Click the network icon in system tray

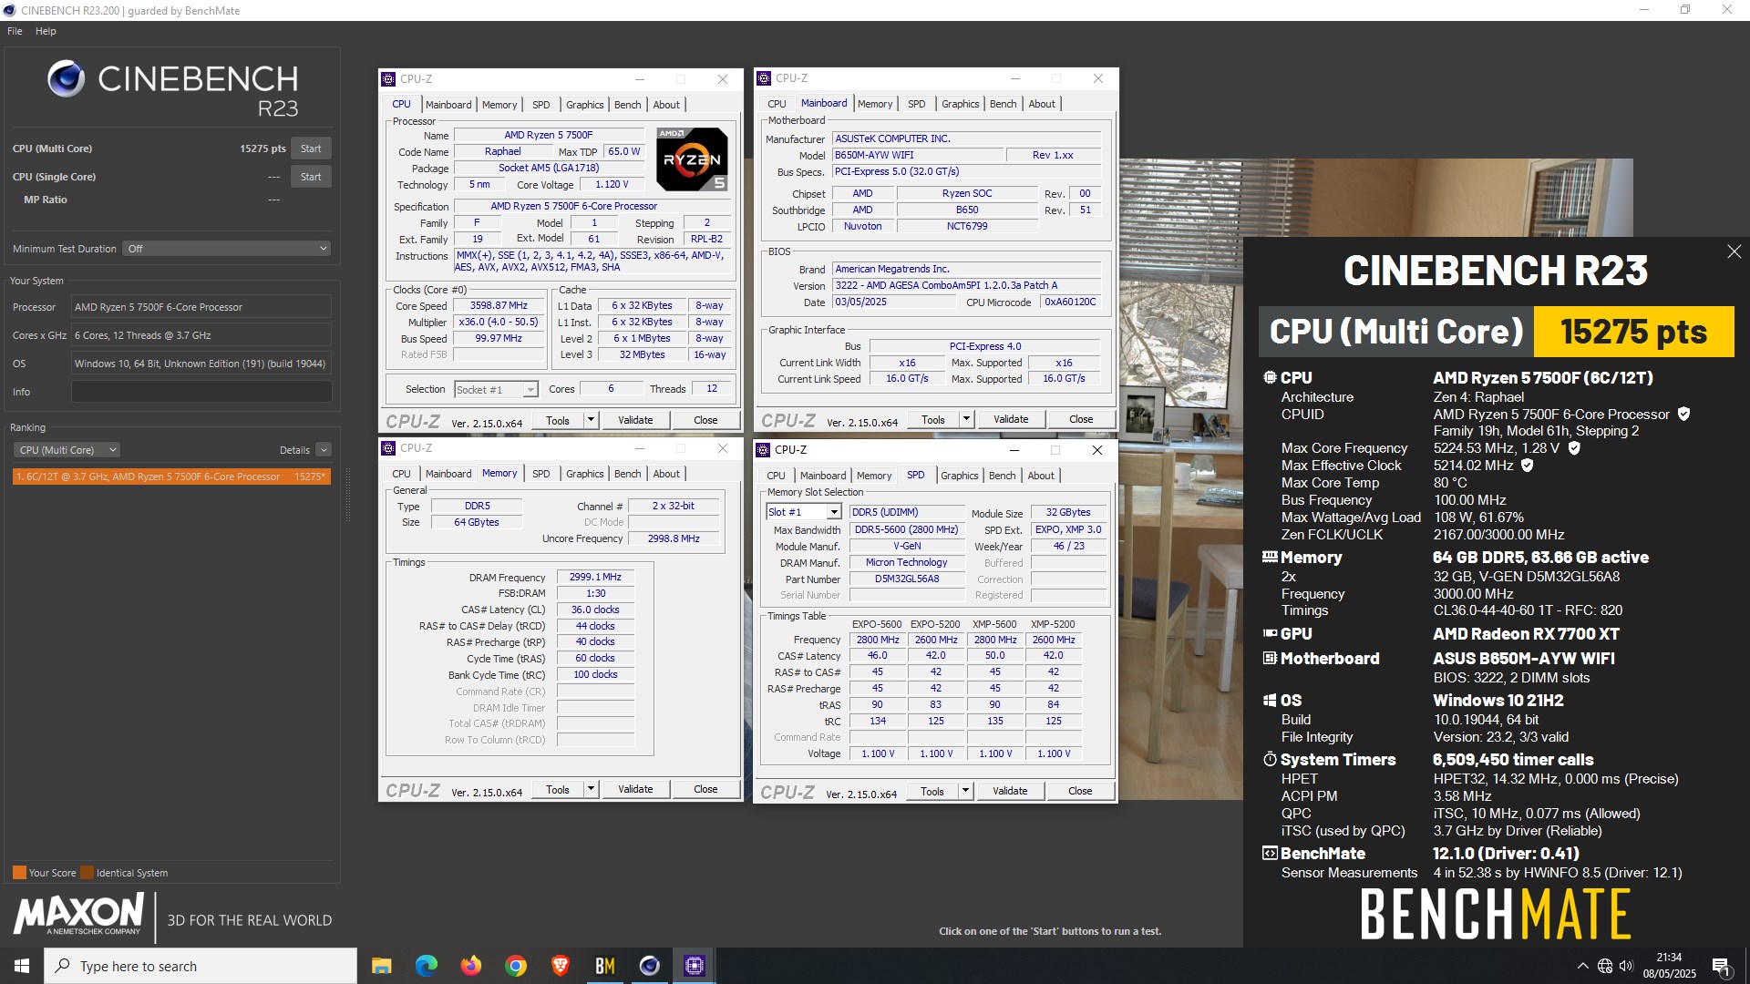1604,966
